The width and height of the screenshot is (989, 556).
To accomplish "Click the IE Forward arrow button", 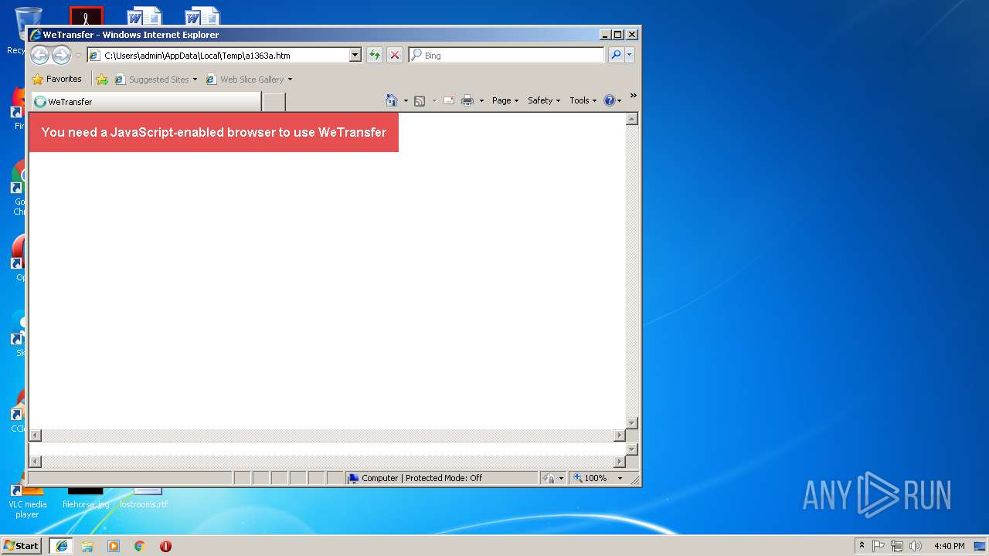I will tap(61, 55).
